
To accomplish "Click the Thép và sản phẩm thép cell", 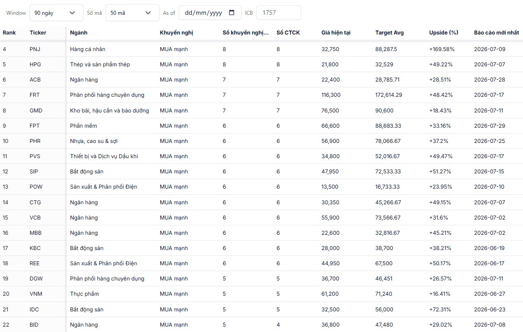I will pyautogui.click(x=100, y=65).
